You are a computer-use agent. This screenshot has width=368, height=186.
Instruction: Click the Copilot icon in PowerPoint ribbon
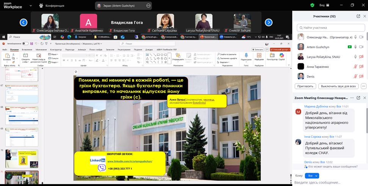[x=282, y=55]
